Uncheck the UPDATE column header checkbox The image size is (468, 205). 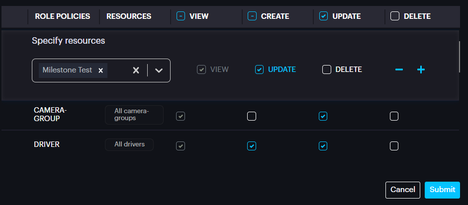coord(323,16)
